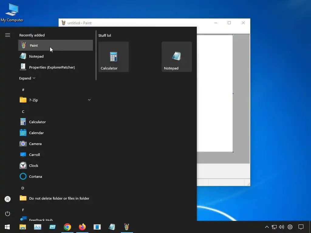
Task: Click the Notepad tile in Stuff lol
Action: tap(177, 57)
